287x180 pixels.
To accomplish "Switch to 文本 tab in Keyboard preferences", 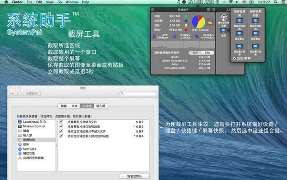I will 75,106.
